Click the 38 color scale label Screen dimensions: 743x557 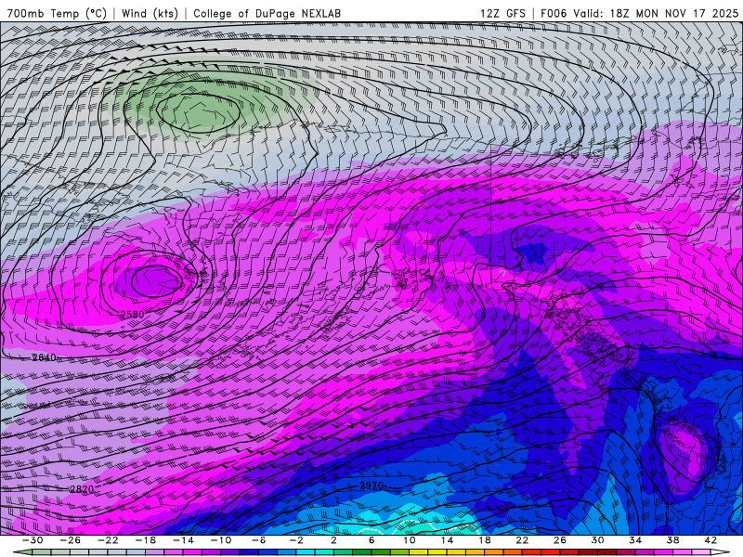(672, 540)
